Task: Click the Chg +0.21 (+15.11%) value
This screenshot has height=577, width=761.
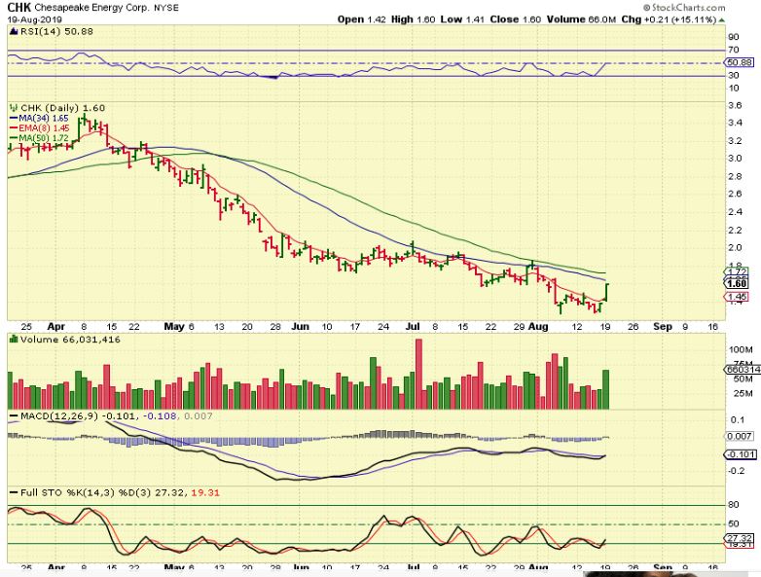Action: click(669, 19)
